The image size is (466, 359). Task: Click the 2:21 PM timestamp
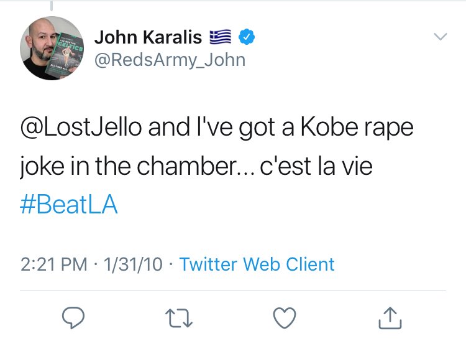click(x=54, y=264)
